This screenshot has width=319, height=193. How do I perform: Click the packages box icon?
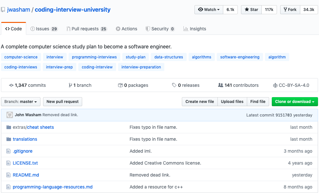click(x=120, y=85)
